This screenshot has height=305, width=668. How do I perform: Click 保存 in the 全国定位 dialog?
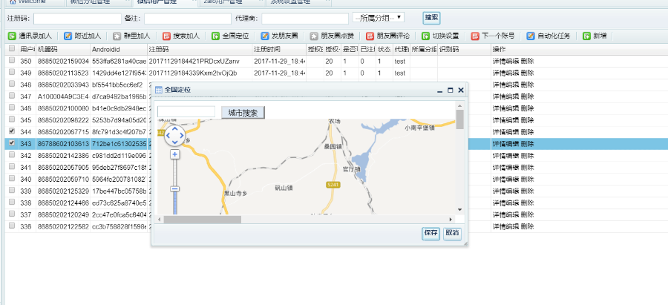point(430,233)
